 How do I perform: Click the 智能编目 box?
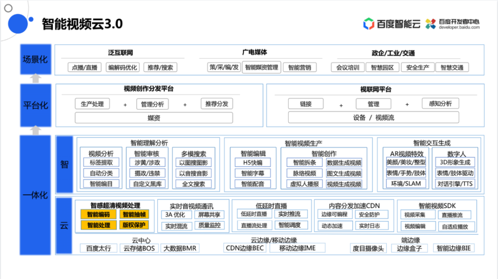(x=101, y=184)
